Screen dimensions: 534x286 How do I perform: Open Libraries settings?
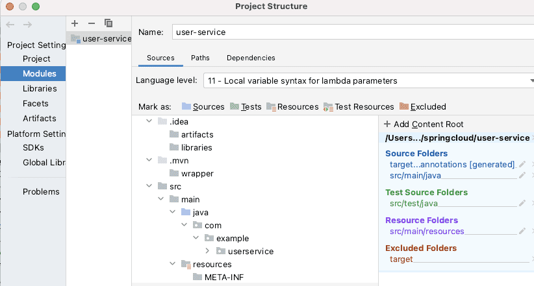(40, 88)
